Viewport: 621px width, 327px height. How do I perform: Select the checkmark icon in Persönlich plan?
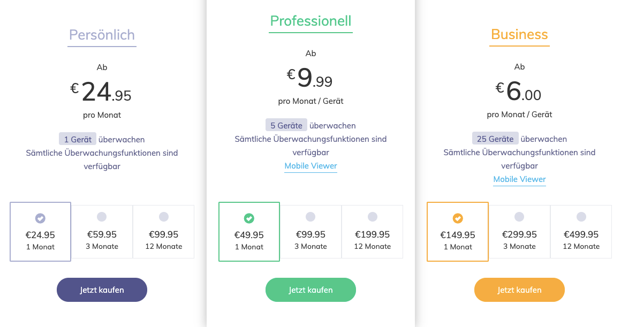[x=40, y=217]
